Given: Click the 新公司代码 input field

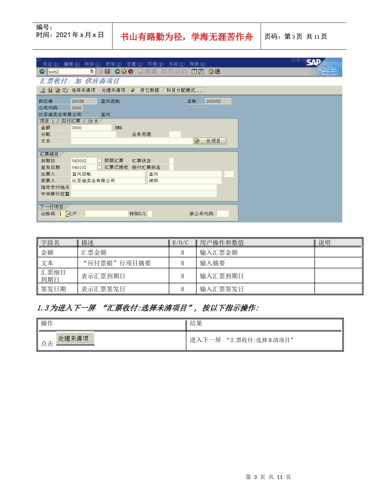Looking at the screenshot, I should coord(223,213).
